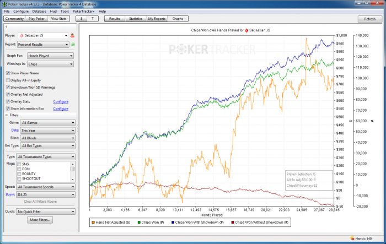The width and height of the screenshot is (386, 244).
Task: Toggle Showdown/Non SD Winnings checkbox
Action: (8, 88)
